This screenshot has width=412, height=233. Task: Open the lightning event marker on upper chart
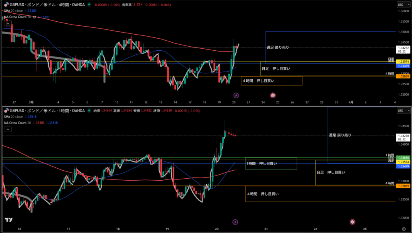pos(236,95)
